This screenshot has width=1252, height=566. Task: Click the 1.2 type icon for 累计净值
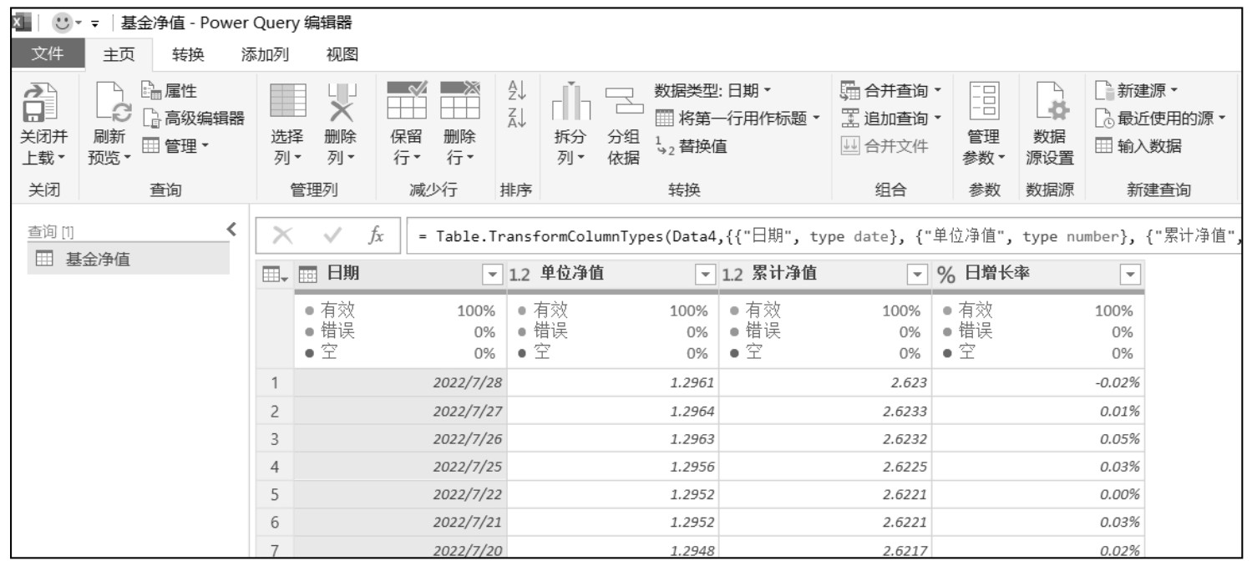point(732,274)
